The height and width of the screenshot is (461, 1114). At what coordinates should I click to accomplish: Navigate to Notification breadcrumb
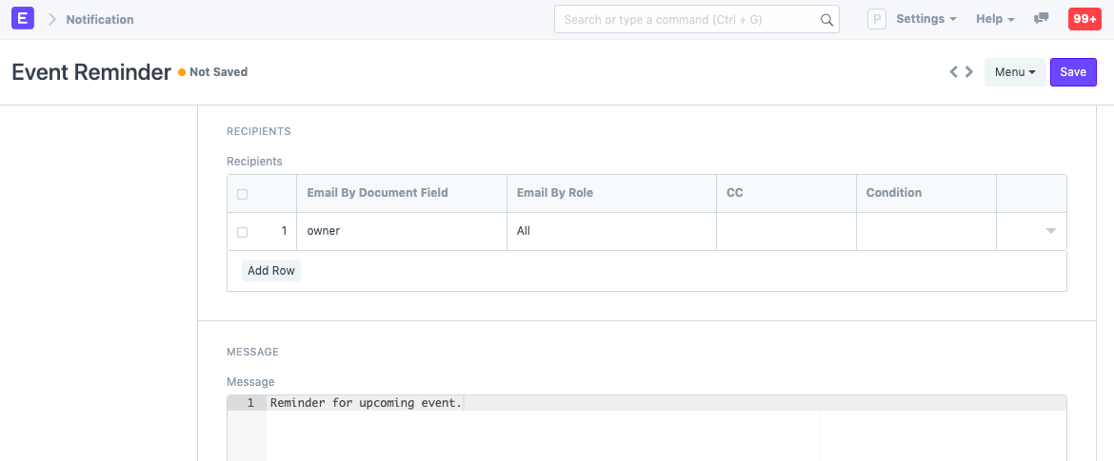(x=100, y=19)
